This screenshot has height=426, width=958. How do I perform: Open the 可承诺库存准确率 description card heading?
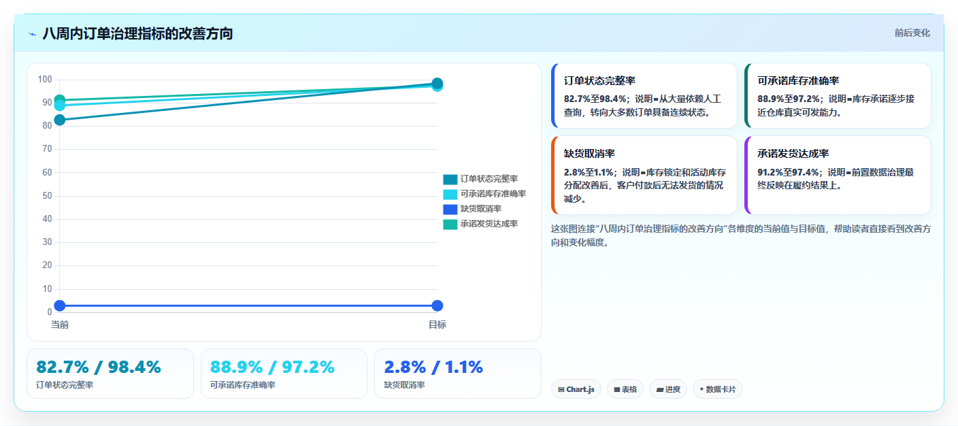click(798, 80)
